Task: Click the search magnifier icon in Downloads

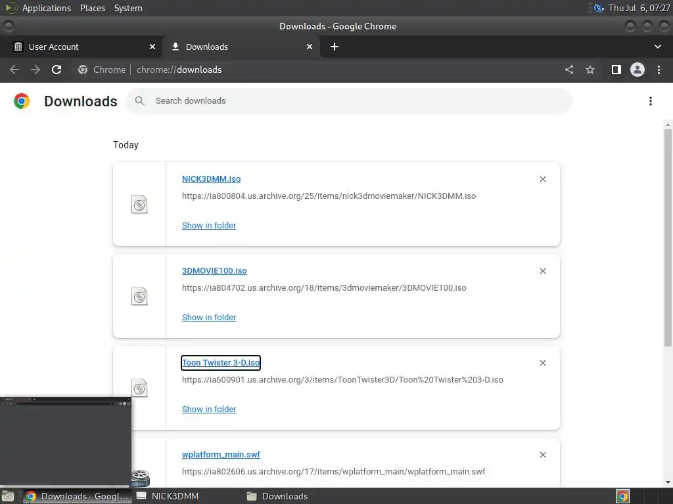Action: click(x=139, y=100)
